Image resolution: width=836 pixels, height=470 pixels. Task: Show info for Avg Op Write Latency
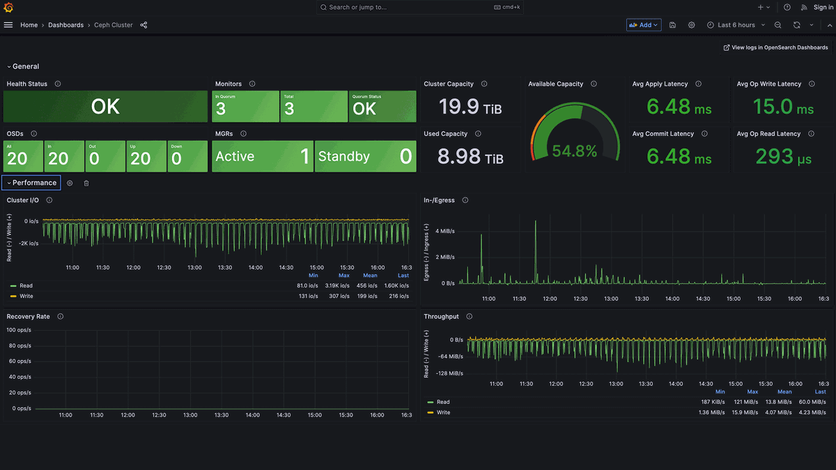812,84
